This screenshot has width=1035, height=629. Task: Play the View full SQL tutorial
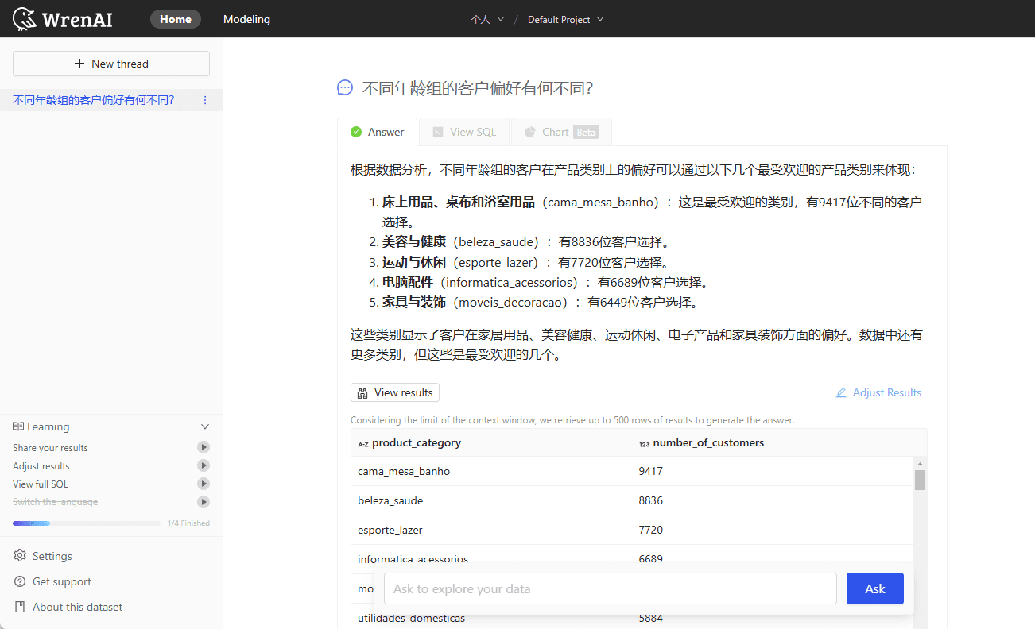point(204,484)
